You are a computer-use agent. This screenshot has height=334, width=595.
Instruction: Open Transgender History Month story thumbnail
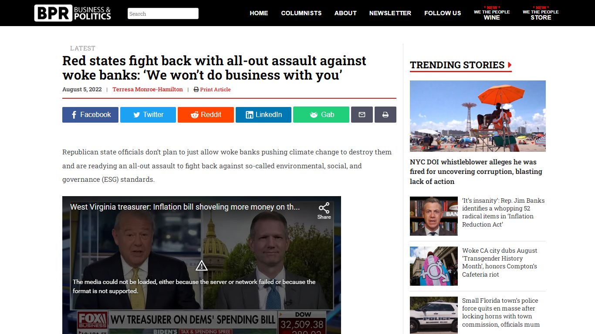click(434, 266)
